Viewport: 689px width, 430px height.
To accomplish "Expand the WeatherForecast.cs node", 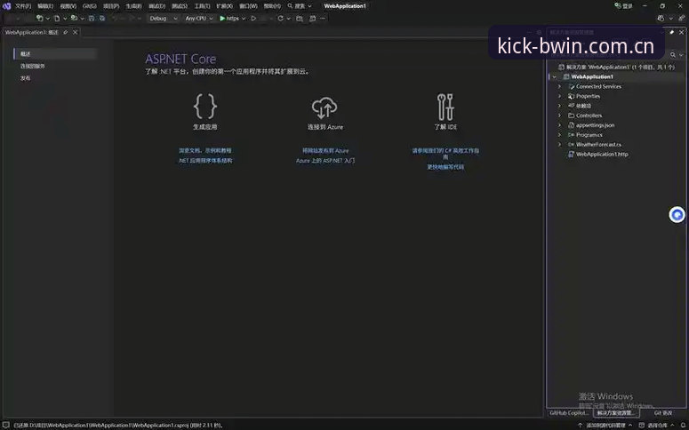I will point(559,145).
